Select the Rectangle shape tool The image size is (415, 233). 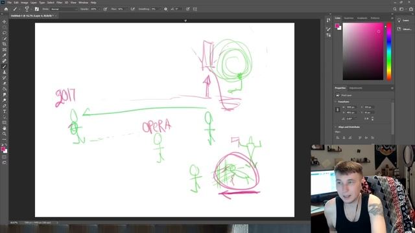pyautogui.click(x=5, y=122)
